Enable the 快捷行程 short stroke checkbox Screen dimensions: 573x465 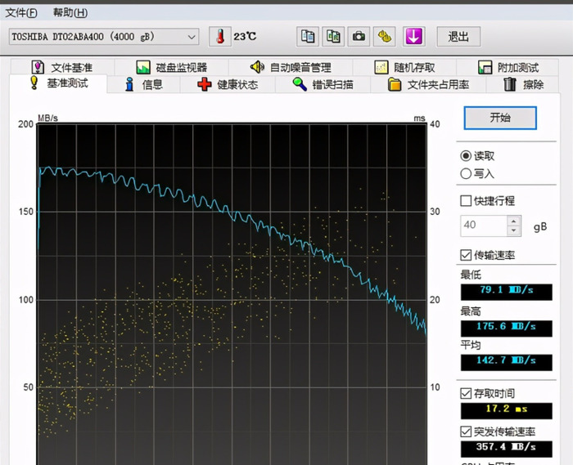click(466, 201)
